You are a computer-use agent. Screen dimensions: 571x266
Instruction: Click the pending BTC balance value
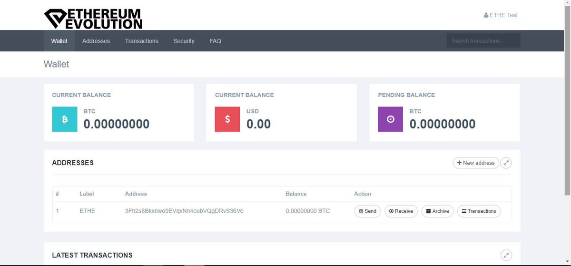point(443,124)
